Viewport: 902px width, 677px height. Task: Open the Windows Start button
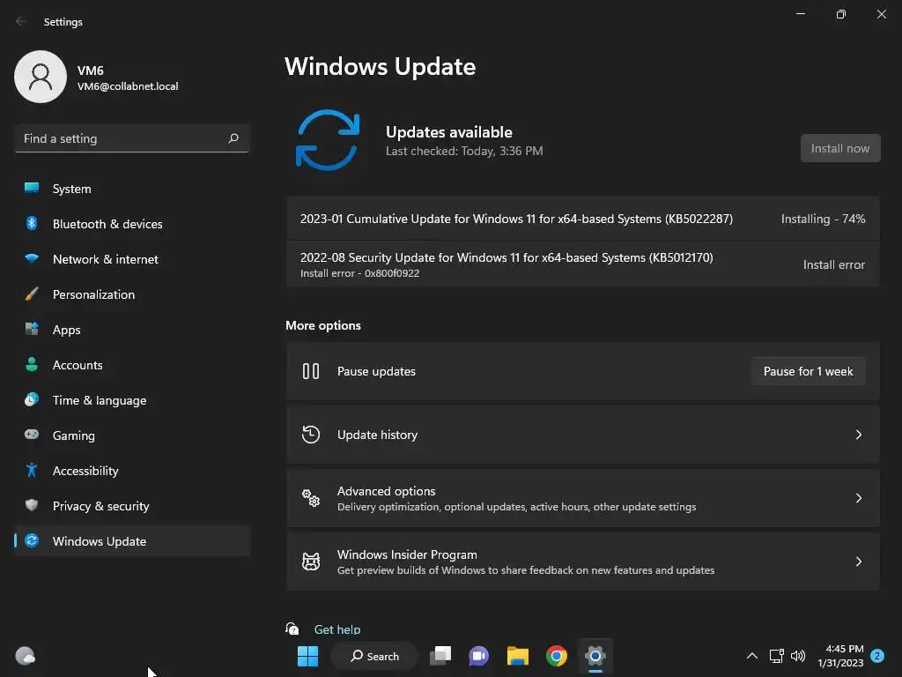click(307, 656)
